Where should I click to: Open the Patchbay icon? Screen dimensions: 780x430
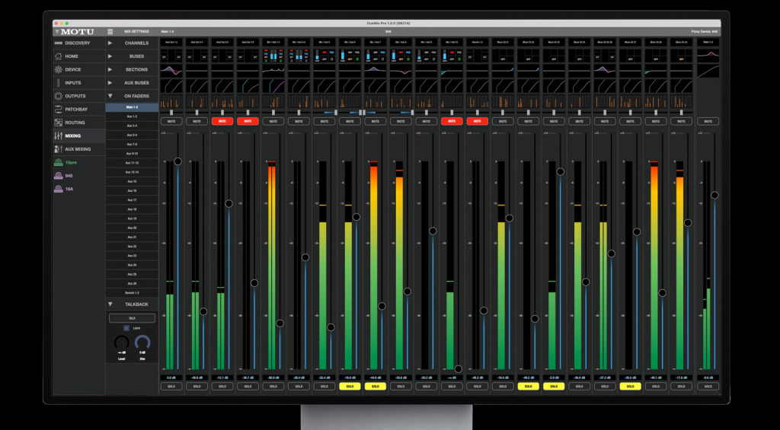pos(58,110)
